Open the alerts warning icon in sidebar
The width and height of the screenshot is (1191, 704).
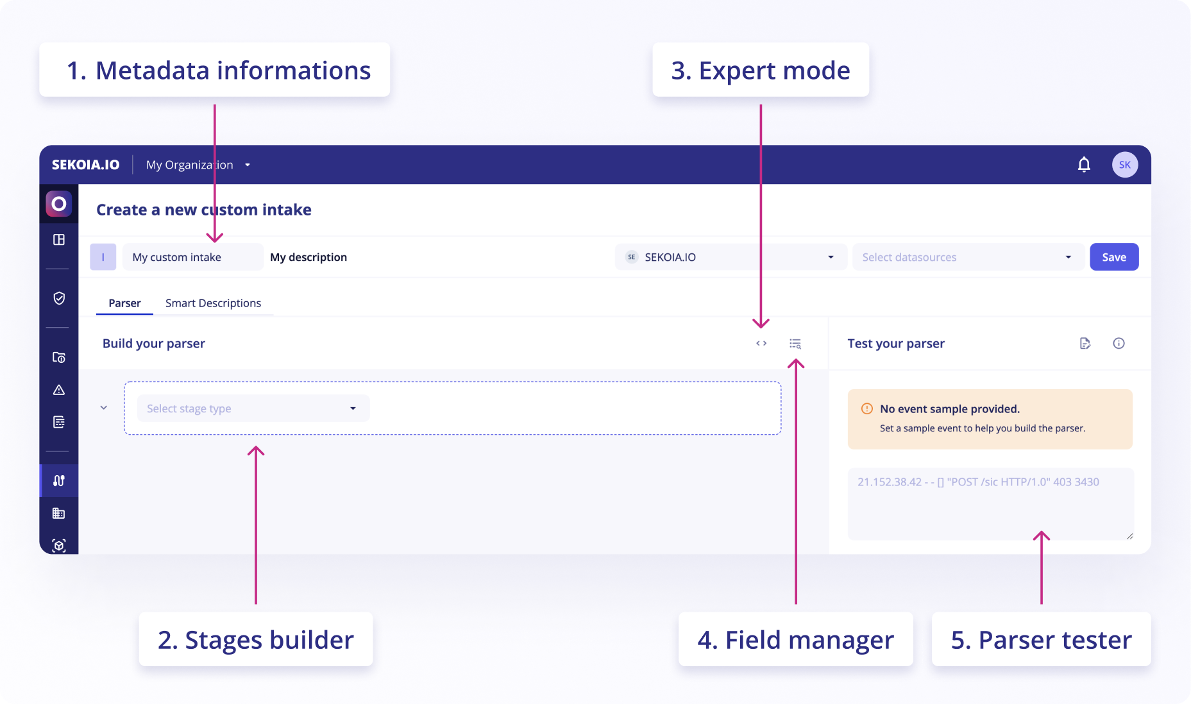(58, 390)
